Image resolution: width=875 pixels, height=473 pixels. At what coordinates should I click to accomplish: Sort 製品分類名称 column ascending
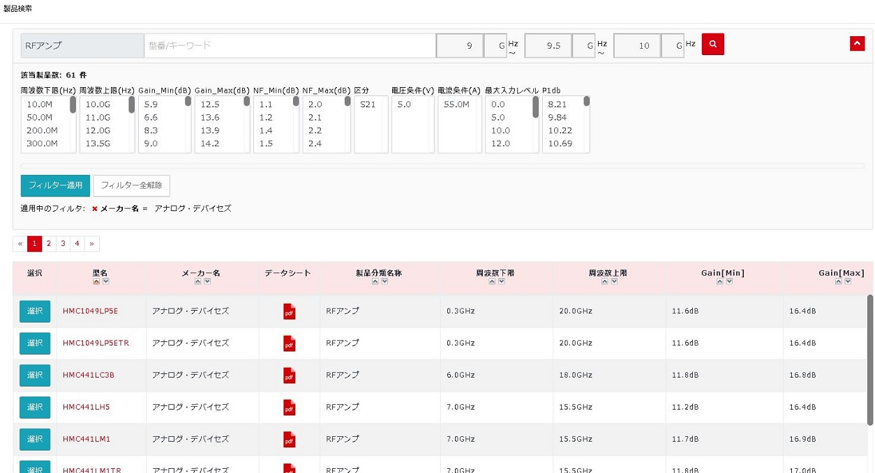click(x=375, y=282)
